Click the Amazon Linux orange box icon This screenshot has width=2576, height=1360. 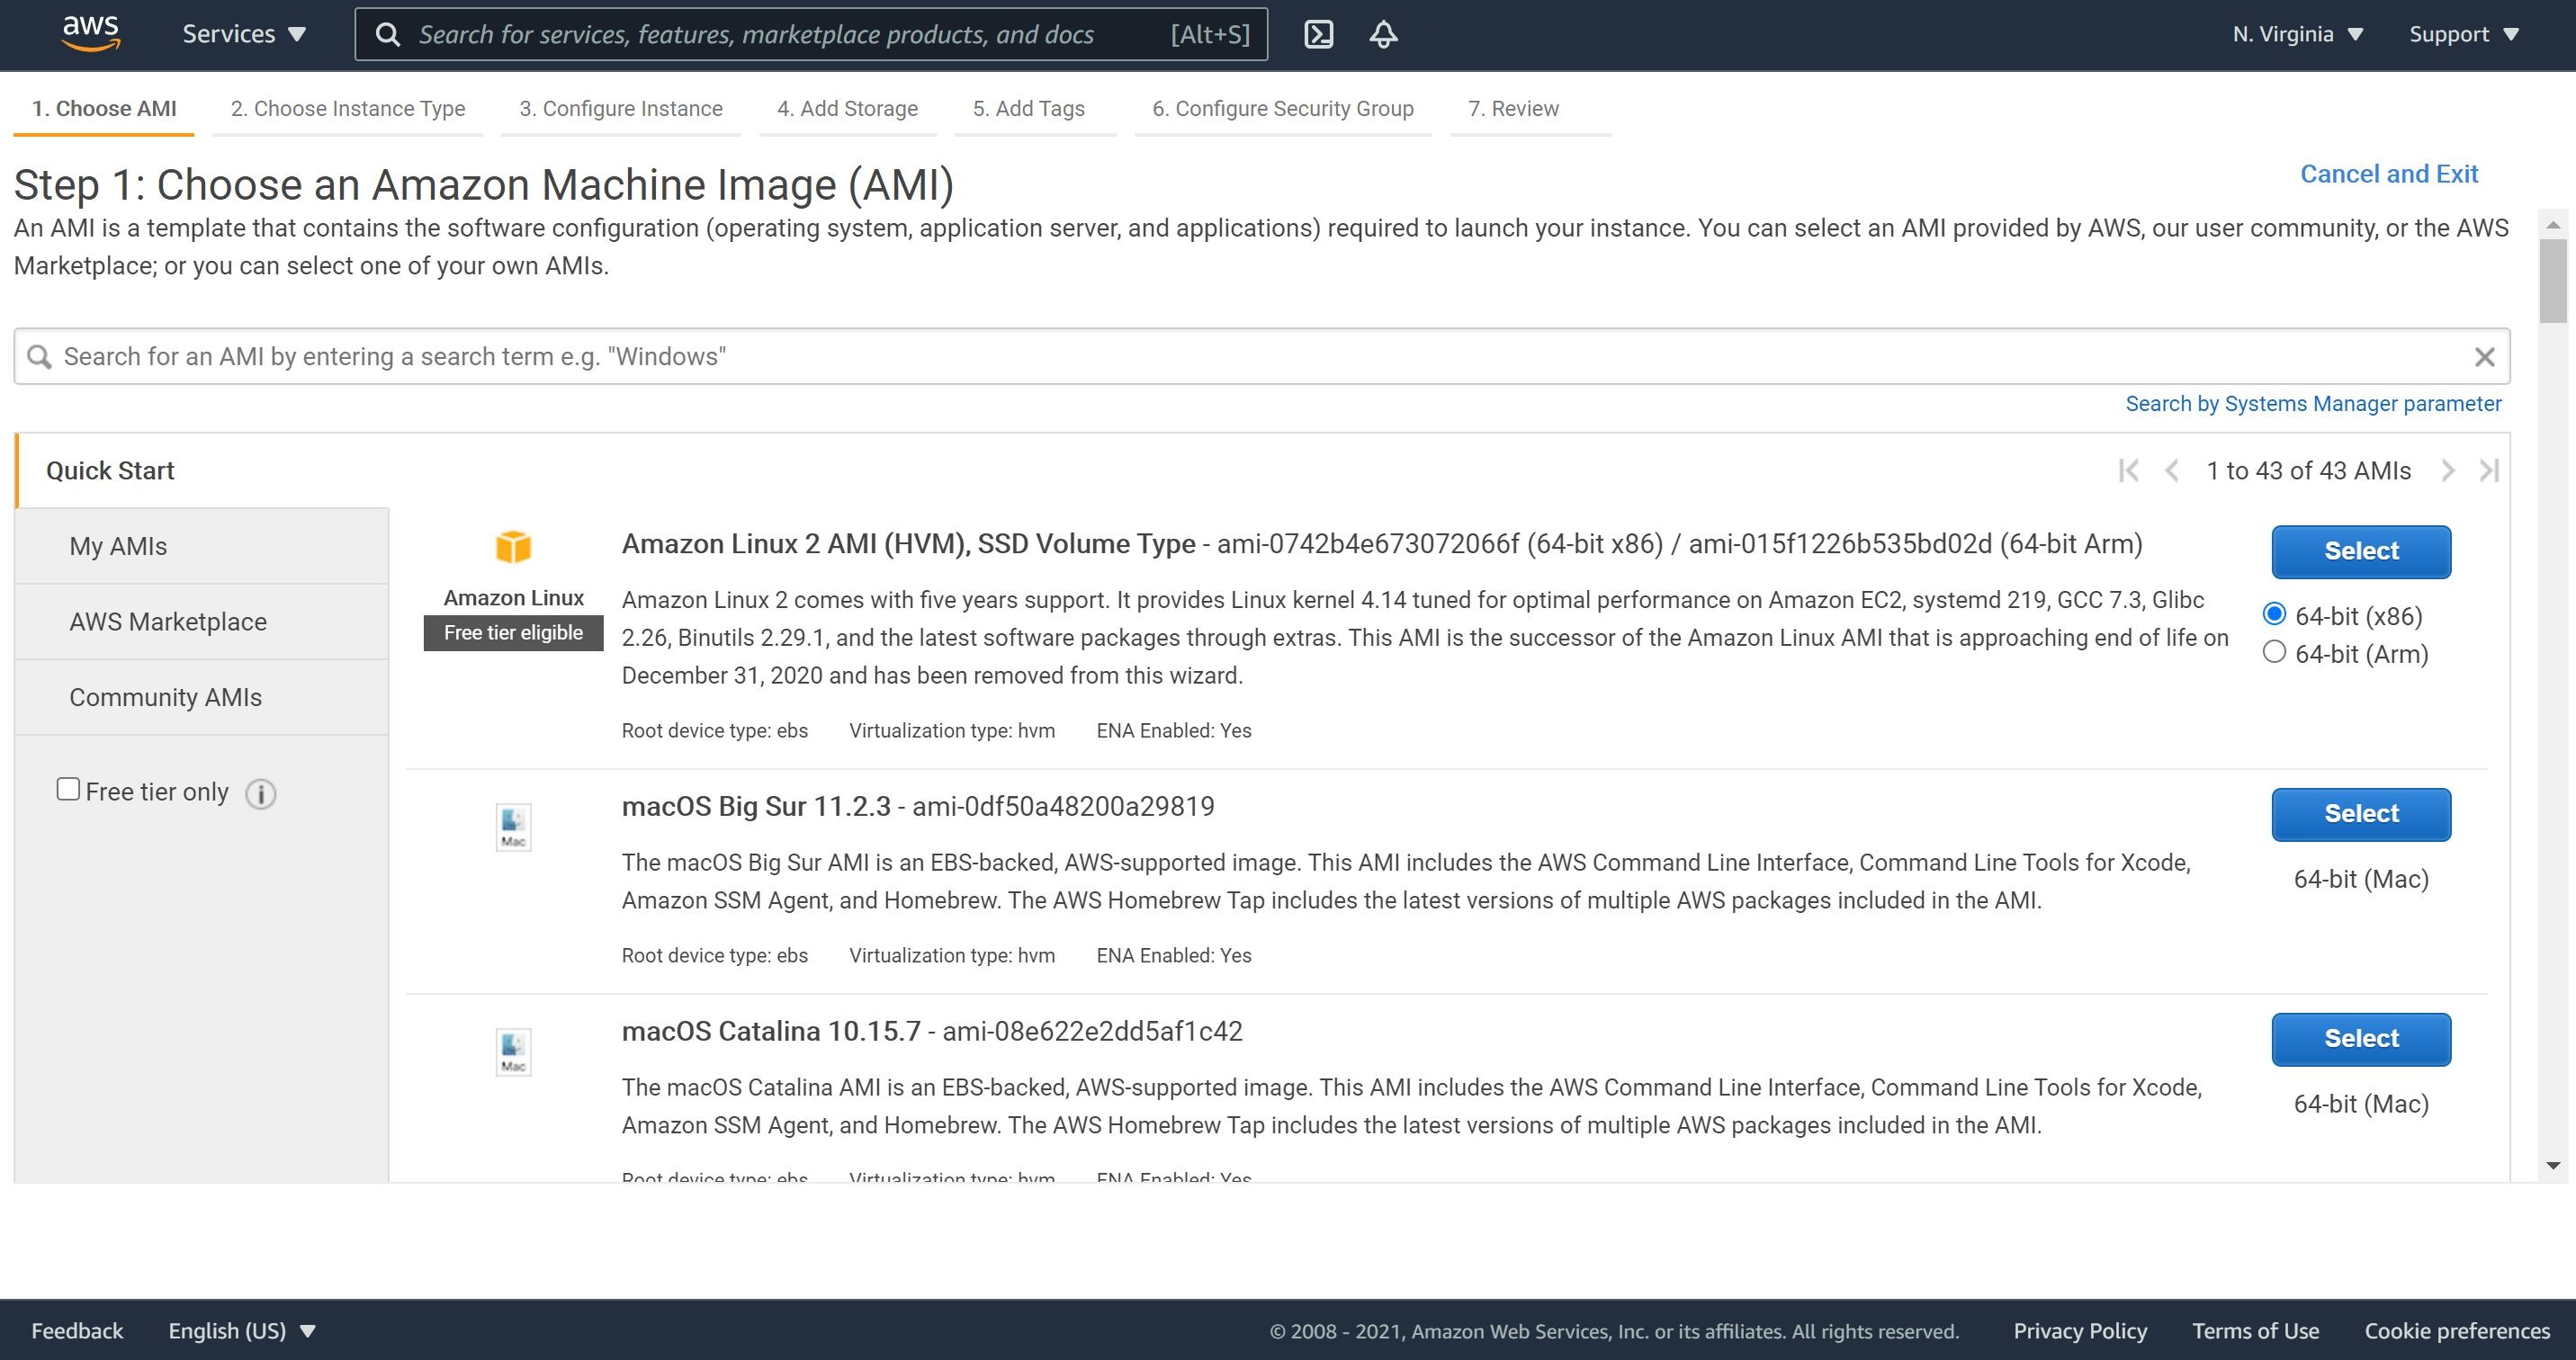[513, 547]
